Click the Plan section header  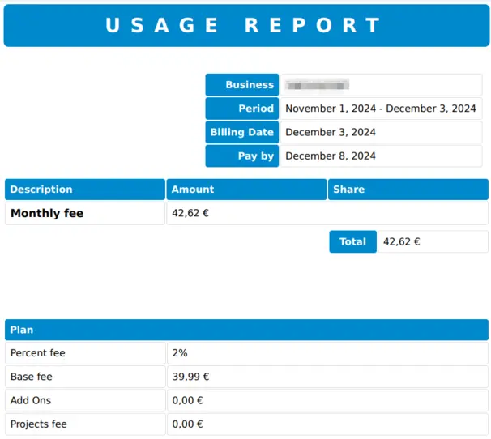(x=245, y=330)
